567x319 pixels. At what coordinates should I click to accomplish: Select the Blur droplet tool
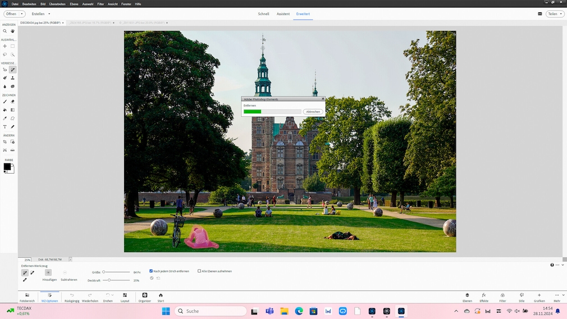tap(4, 86)
